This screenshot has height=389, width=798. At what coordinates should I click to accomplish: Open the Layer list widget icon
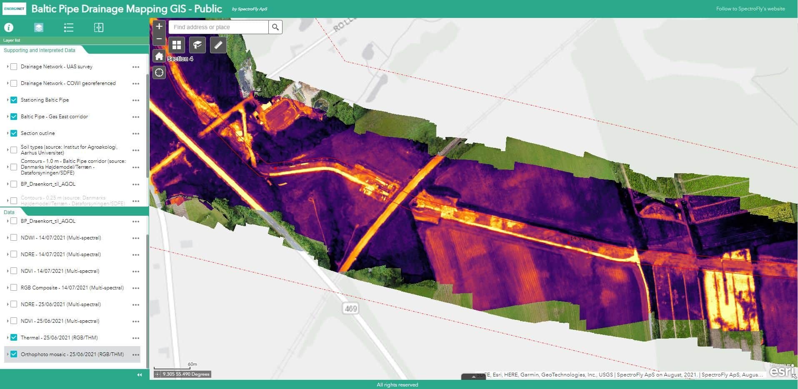pos(39,27)
